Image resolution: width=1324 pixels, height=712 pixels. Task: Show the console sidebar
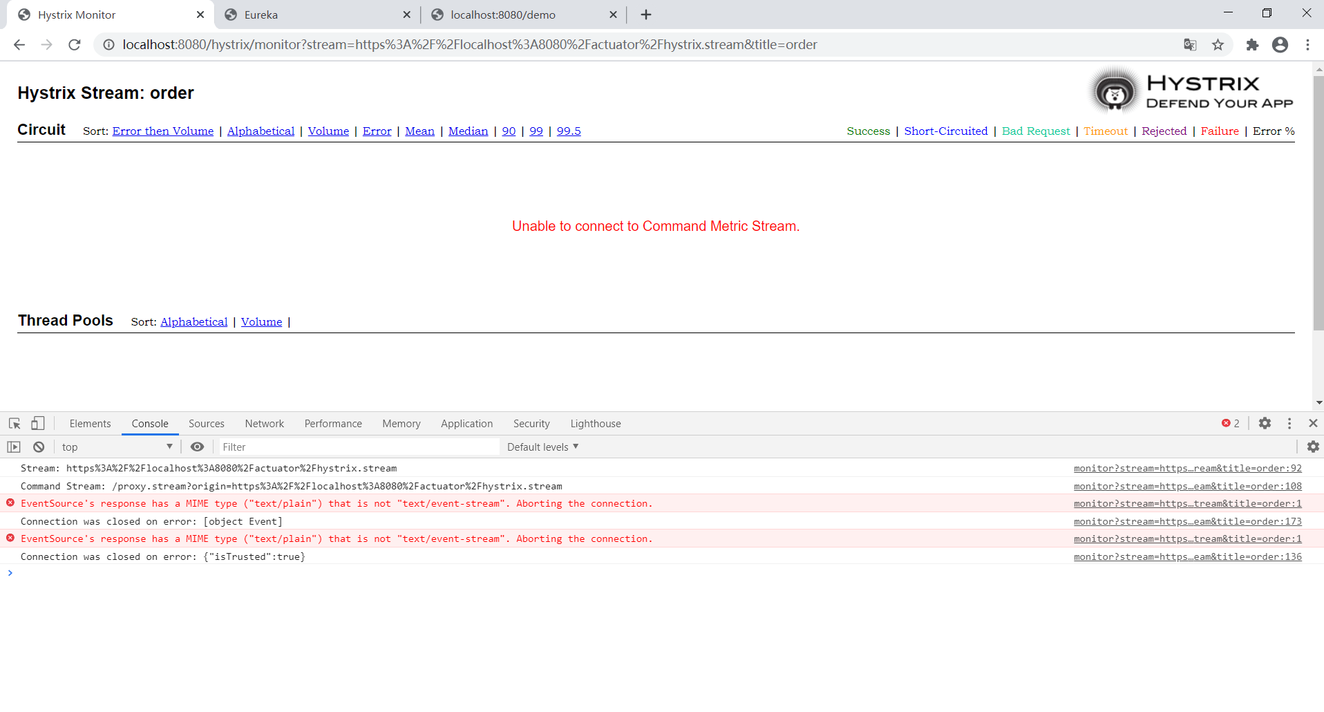click(14, 447)
